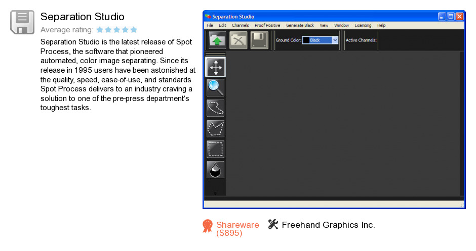Minimize the Separation Studio window
Screen dimensions: 476x251
[442, 16]
